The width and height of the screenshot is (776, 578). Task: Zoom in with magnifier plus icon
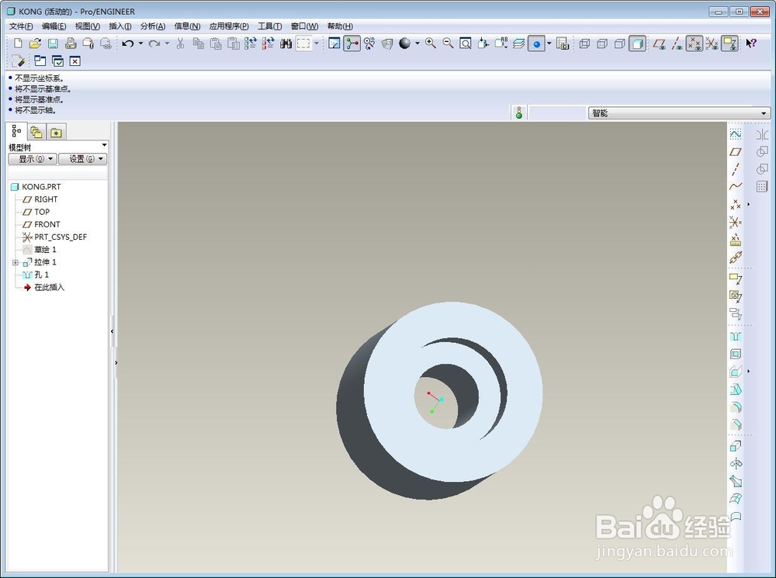pos(431,43)
